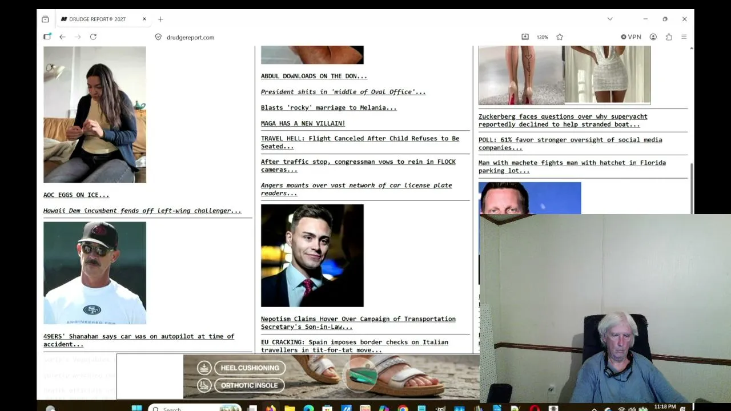Click the taskbar clock showing 11:18 PM
Viewport: 731px width, 411px height.
pyautogui.click(x=665, y=407)
